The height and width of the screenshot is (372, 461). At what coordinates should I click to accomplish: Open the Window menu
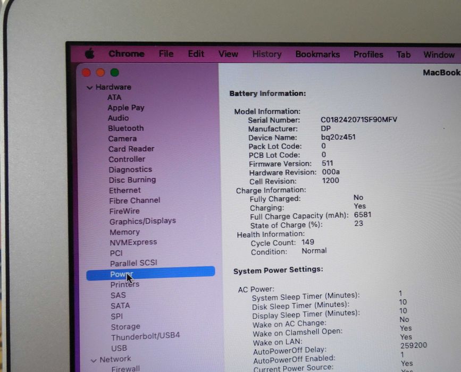(439, 55)
